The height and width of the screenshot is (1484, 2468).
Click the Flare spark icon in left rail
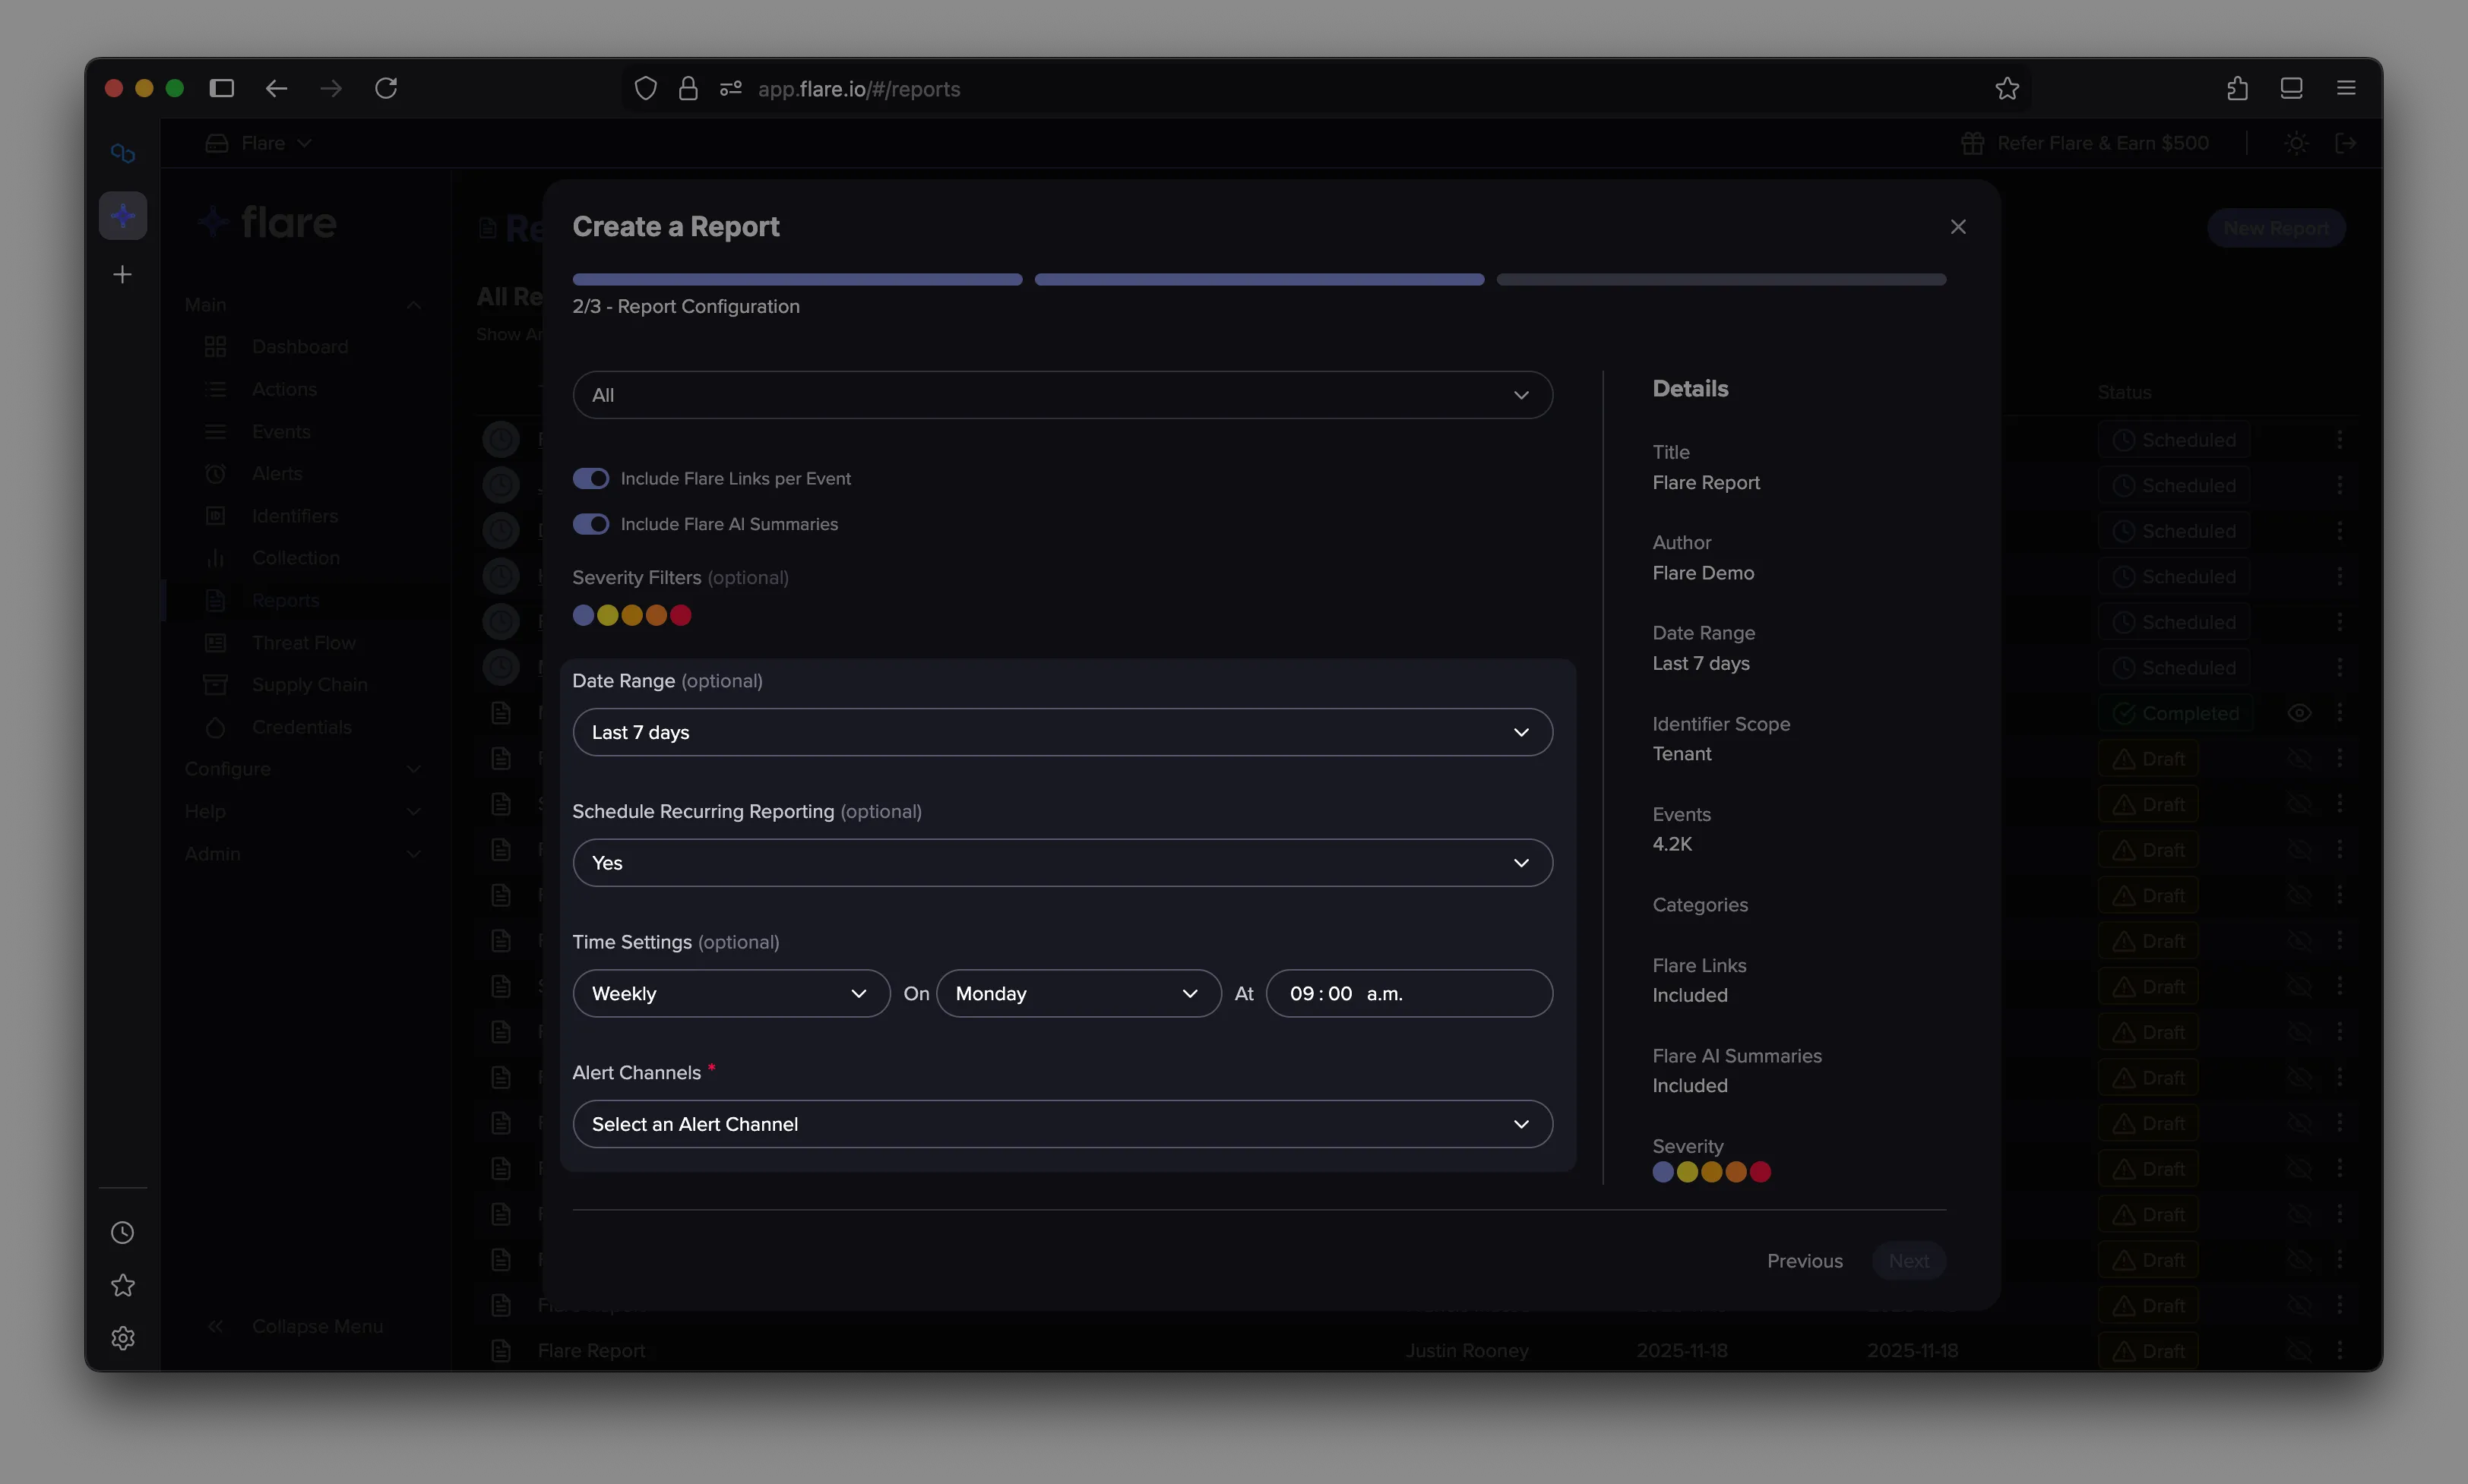[123, 216]
